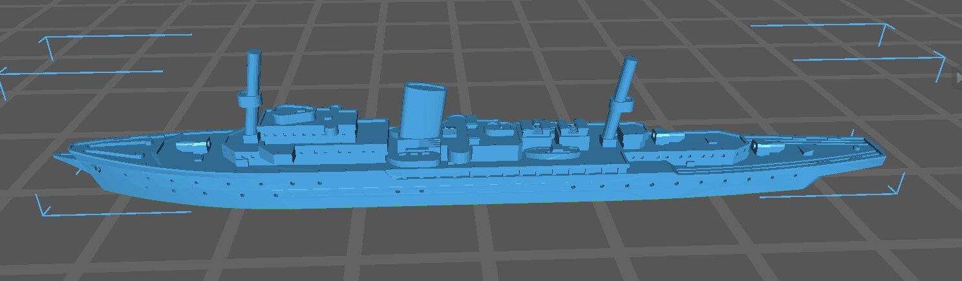Select the outermost deck gun past the slanted mast
Image resolution: width=962 pixels, height=281 pixels.
click(764, 147)
